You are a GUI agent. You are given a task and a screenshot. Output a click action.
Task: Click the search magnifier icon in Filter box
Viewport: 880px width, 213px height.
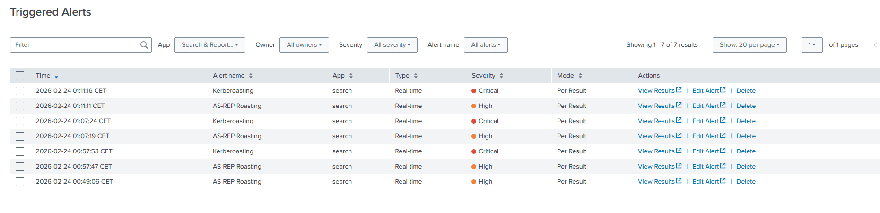144,45
